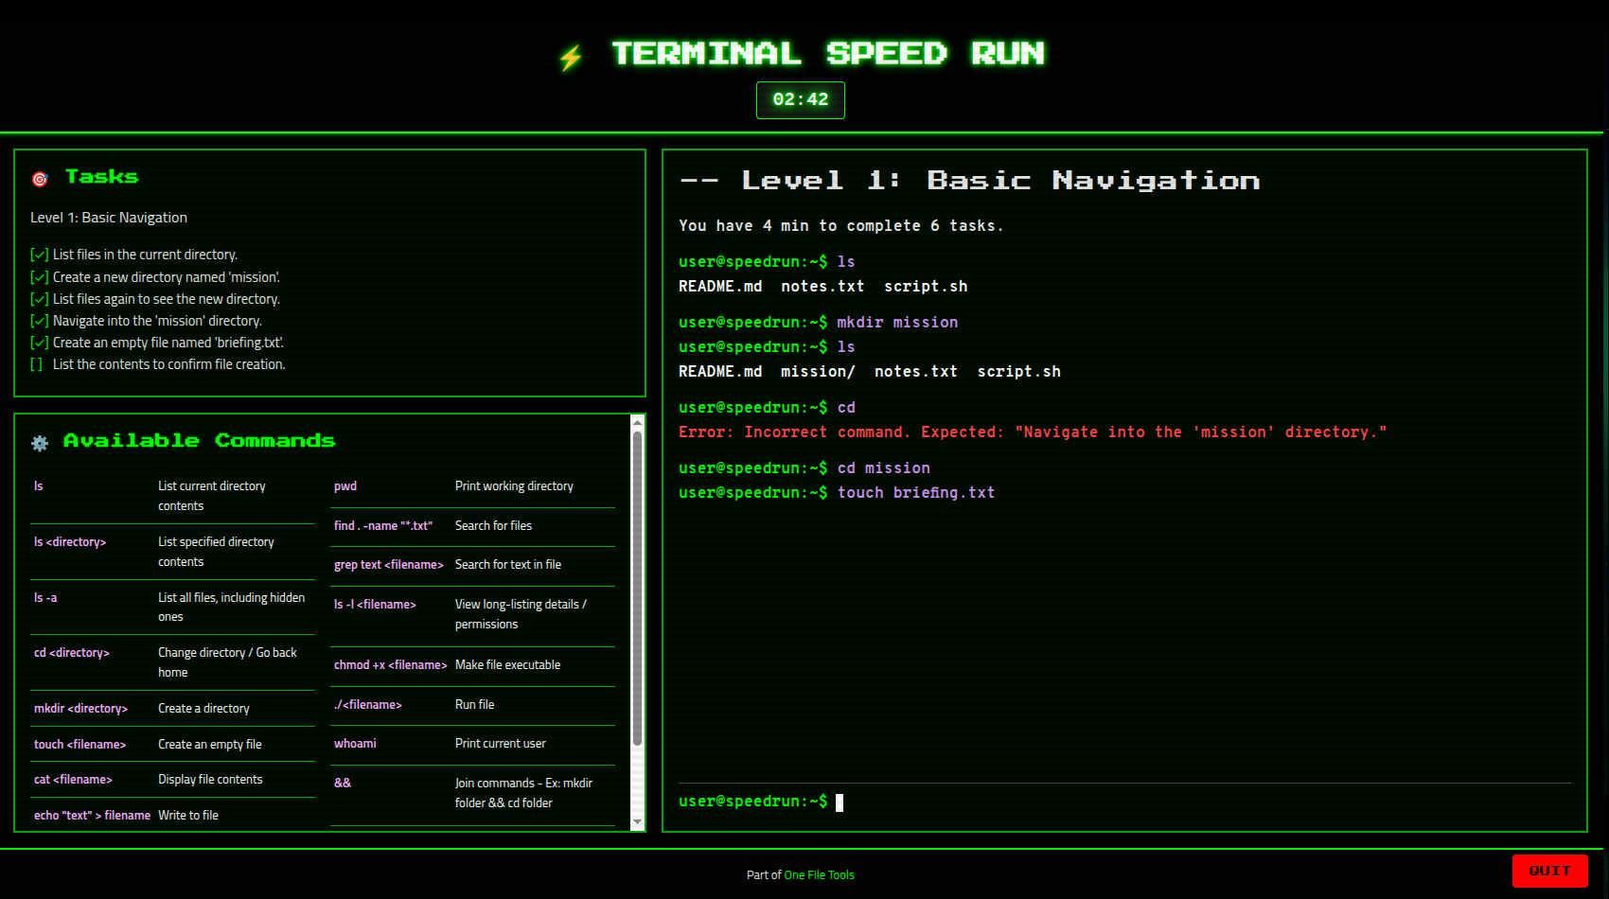Click the 'chmod +x <filename>' command
1609x899 pixels.
pyautogui.click(x=391, y=665)
